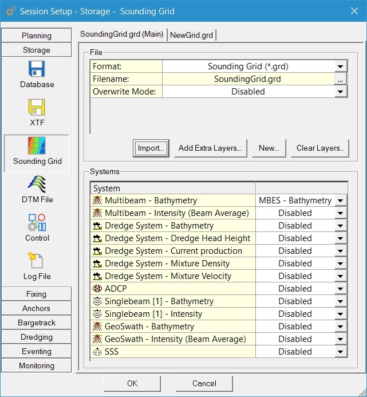The image size is (367, 397).
Task: Open the DTM File icon
Action: 37,185
